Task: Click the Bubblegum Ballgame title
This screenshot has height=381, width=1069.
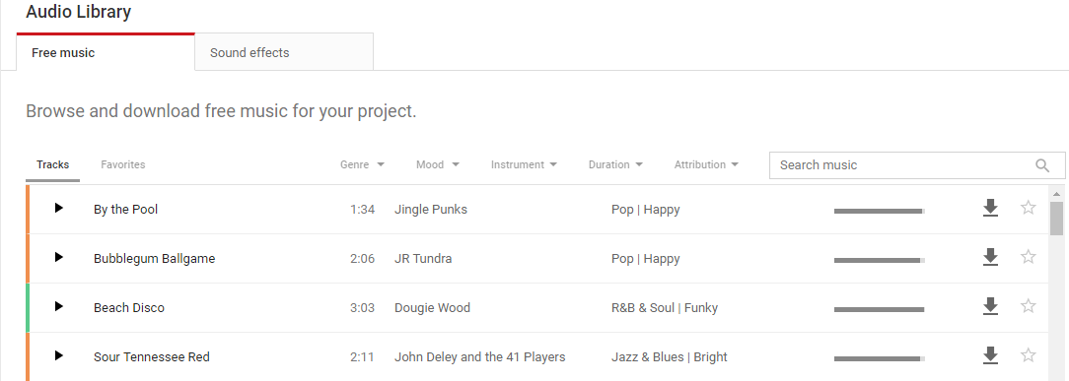Action: click(x=154, y=259)
